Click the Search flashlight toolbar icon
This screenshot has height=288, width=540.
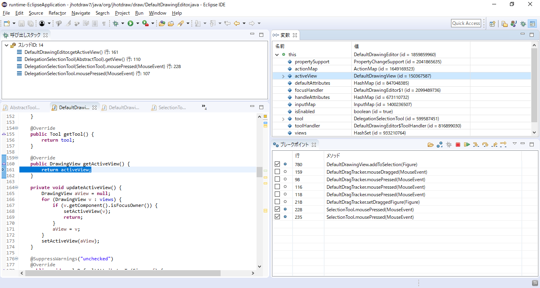point(181,24)
